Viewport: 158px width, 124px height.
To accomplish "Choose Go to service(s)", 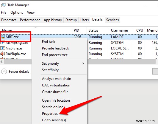I will (60, 120).
